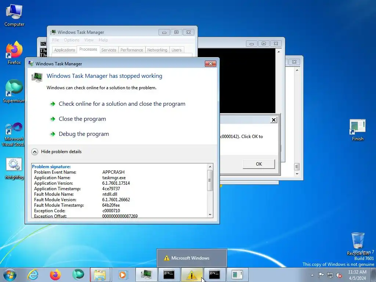This screenshot has width=376, height=282.
Task: Open Windows Media Player from the taskbar
Action: (123, 275)
